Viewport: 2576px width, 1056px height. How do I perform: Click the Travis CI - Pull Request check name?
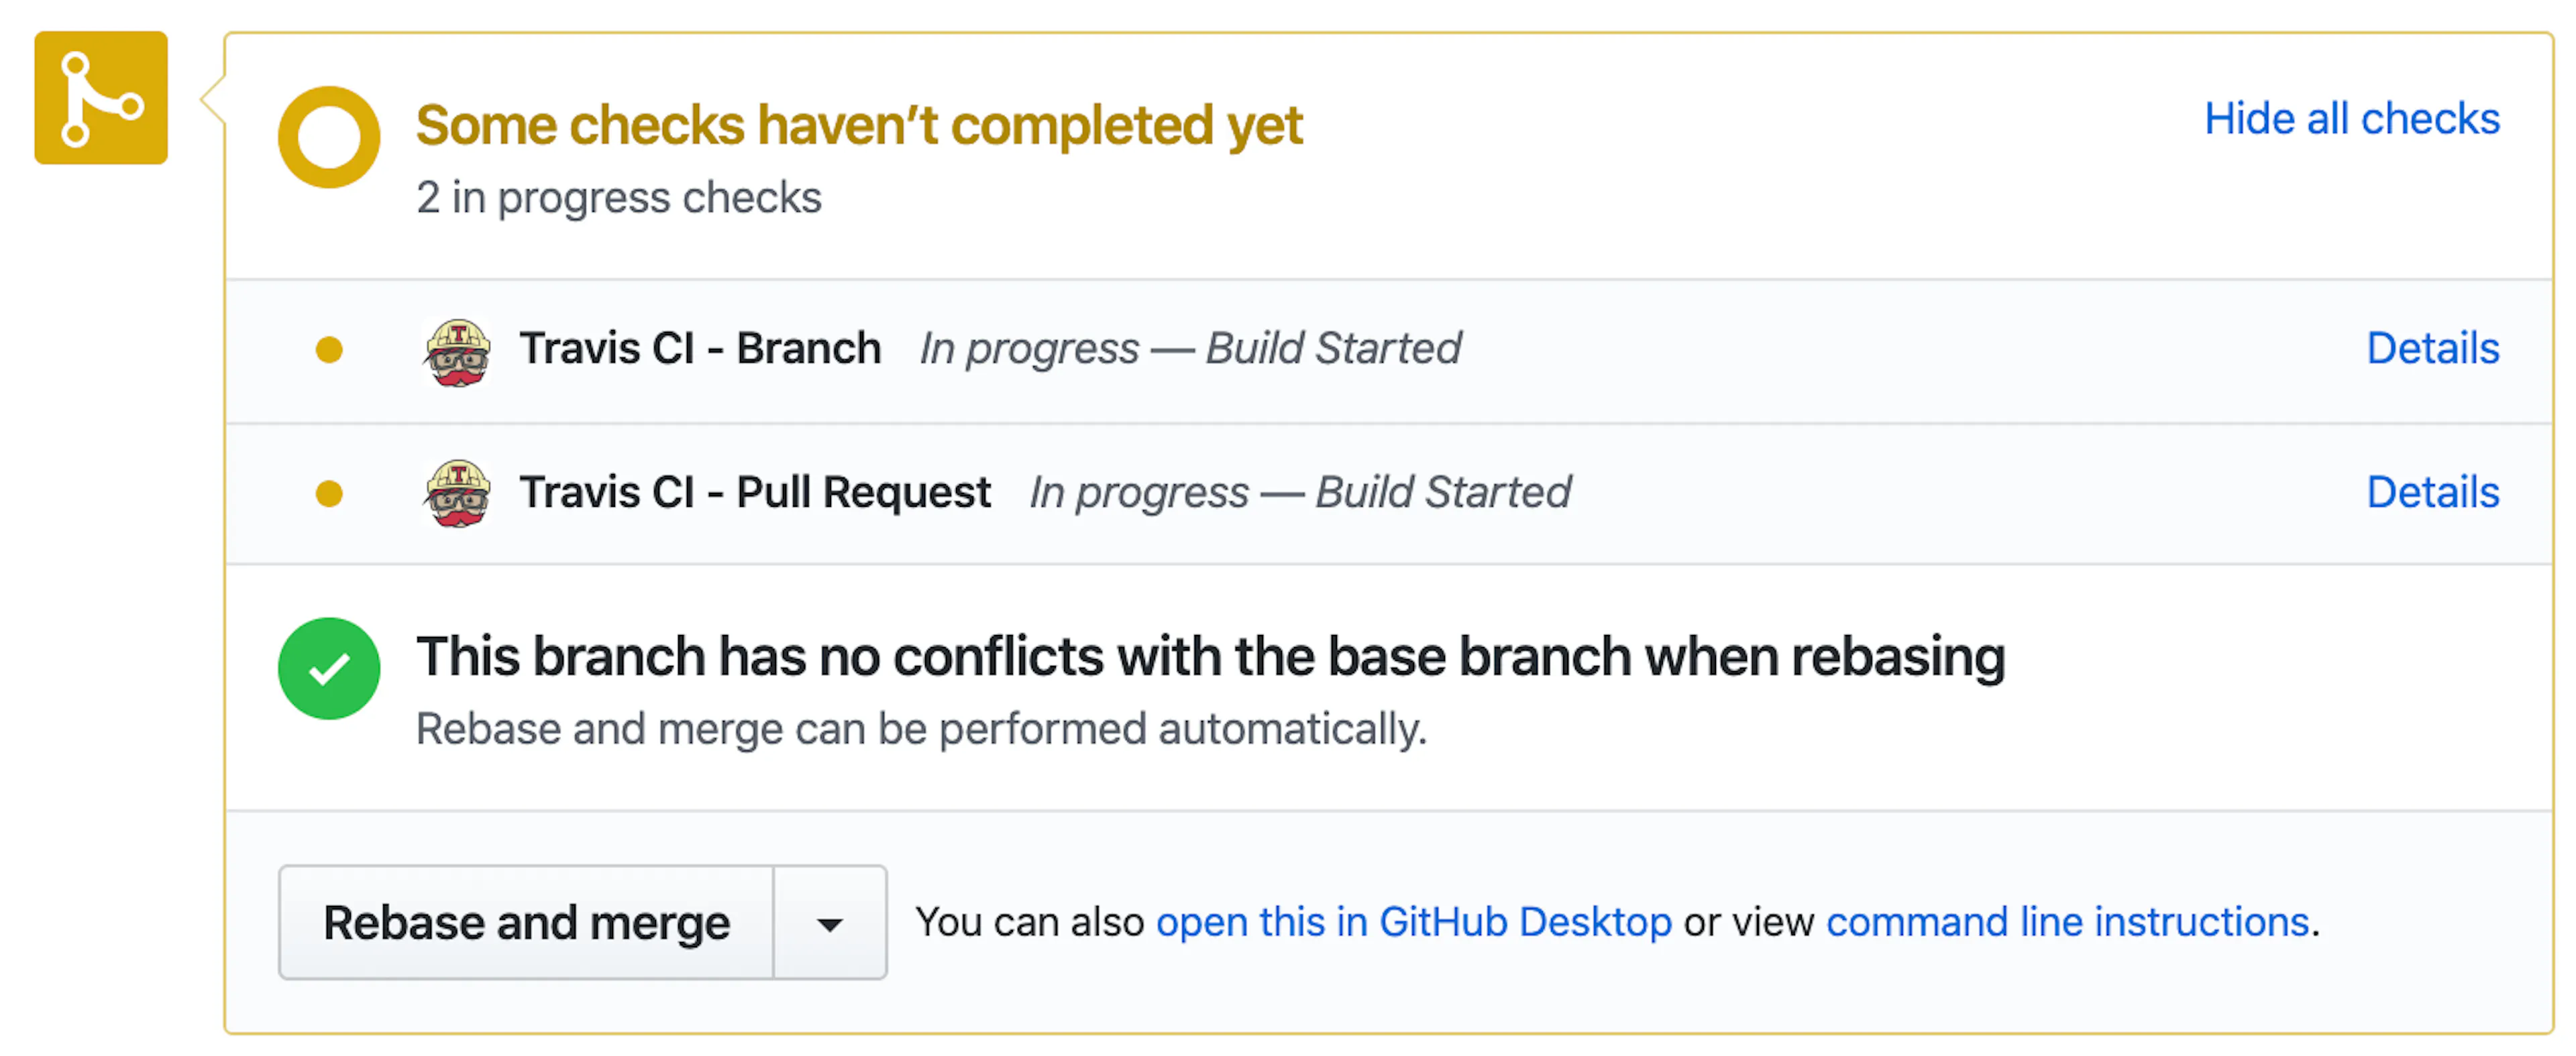[x=755, y=493]
